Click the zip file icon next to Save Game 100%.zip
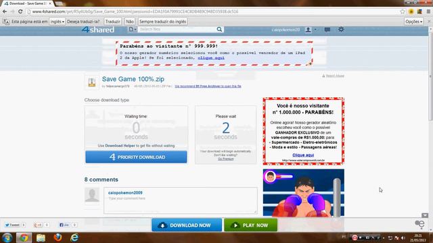 click(92, 82)
